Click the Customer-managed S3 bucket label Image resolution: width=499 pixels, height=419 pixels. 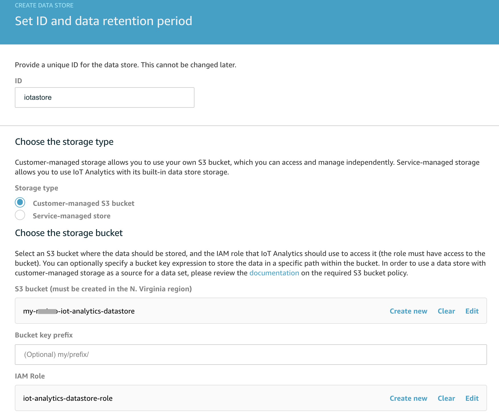click(x=84, y=203)
